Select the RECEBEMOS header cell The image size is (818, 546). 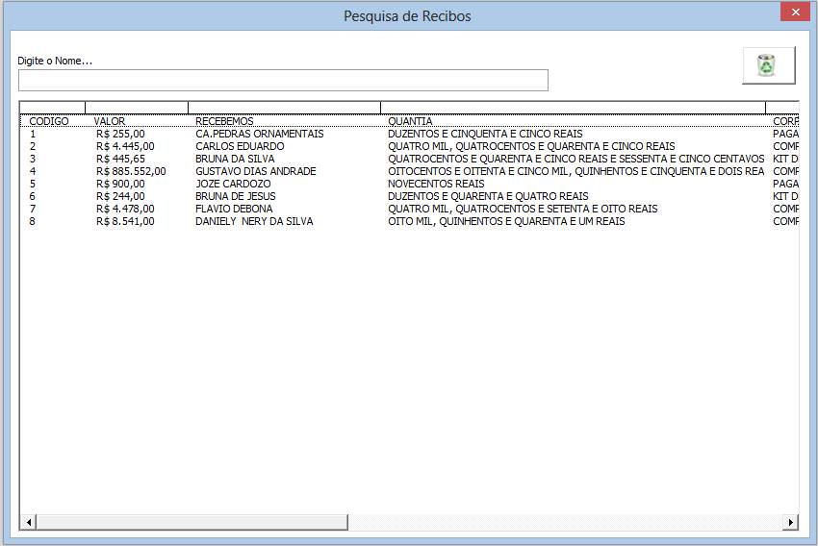(224, 121)
